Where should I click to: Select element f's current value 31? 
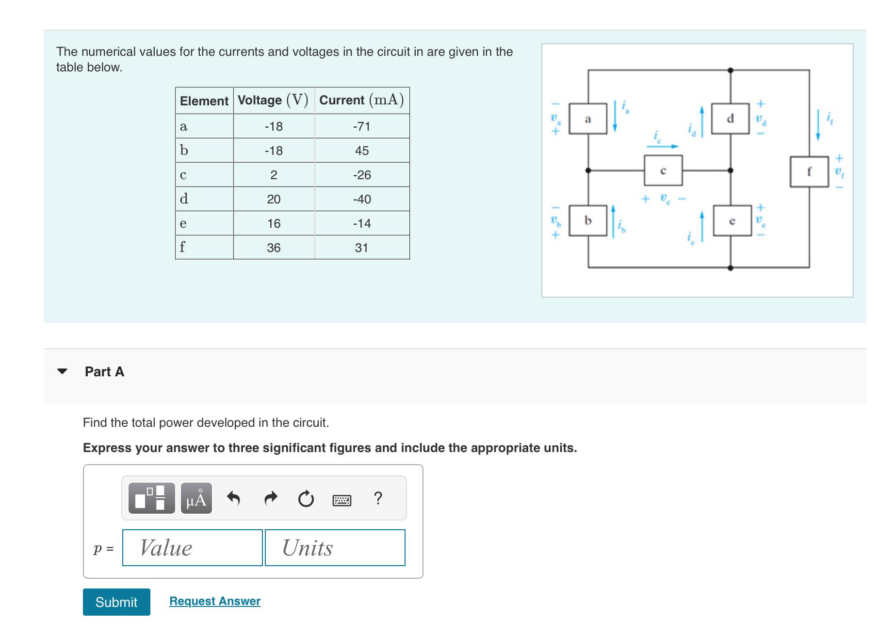click(362, 248)
